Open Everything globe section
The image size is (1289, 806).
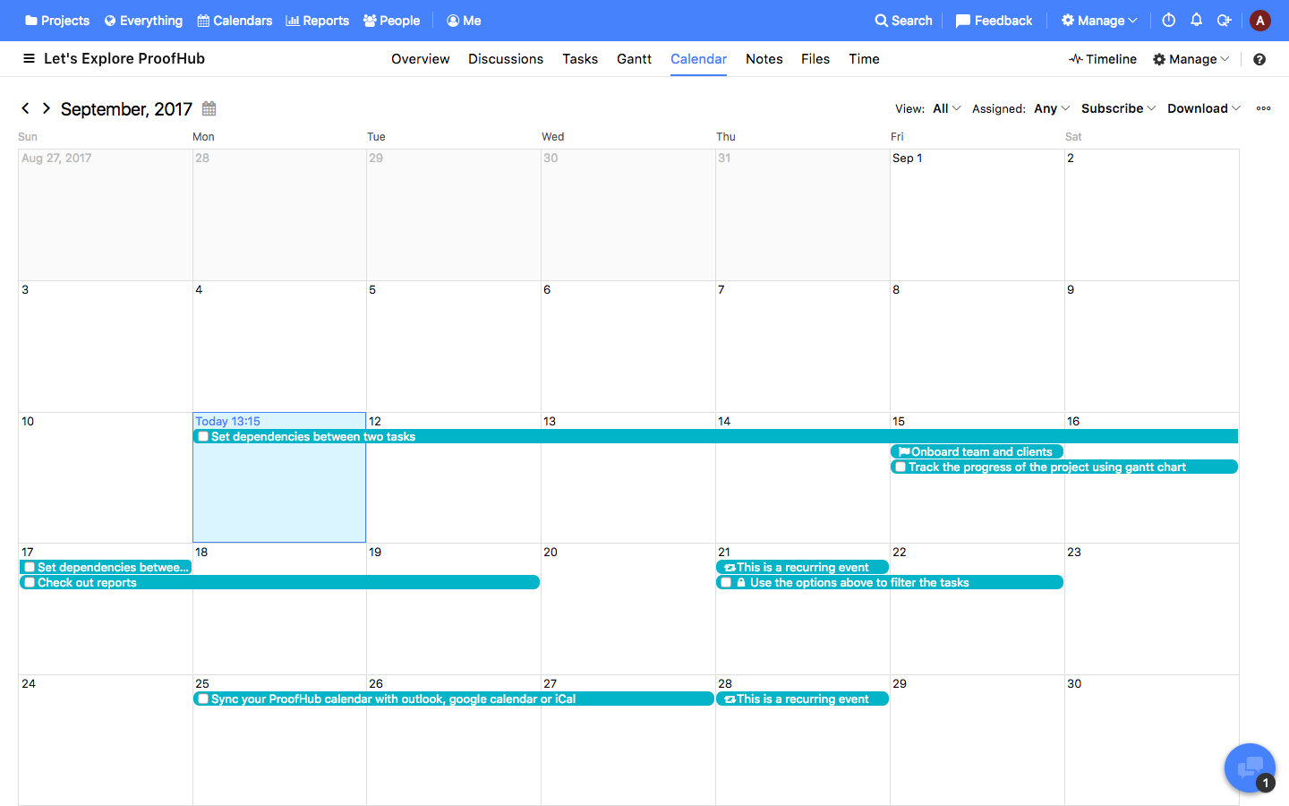(143, 21)
